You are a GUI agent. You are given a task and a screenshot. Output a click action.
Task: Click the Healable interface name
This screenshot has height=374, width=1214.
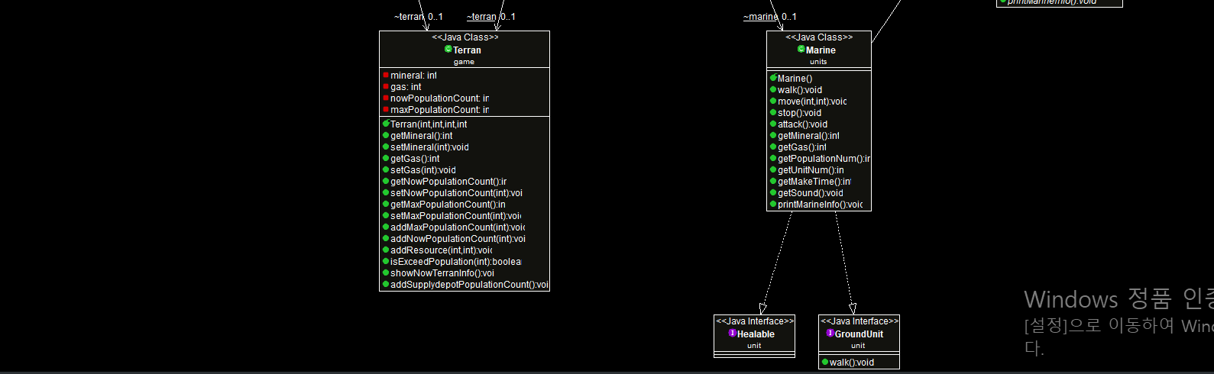point(756,334)
